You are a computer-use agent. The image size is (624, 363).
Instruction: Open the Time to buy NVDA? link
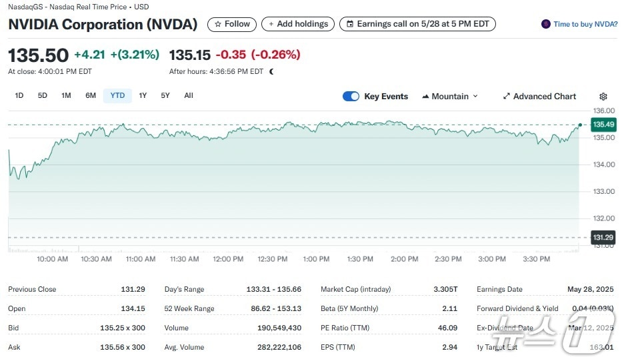click(585, 24)
